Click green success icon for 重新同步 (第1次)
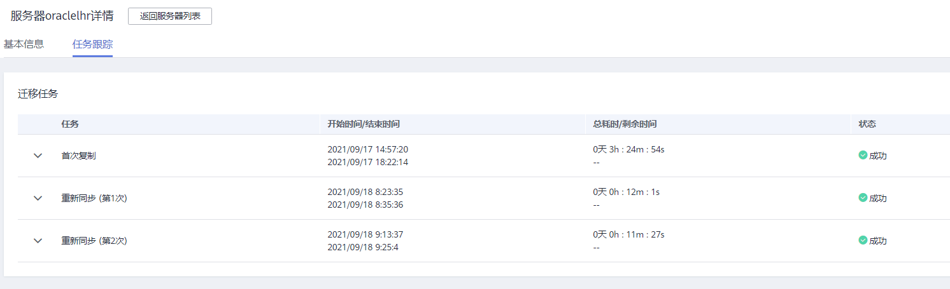Viewport: 950px width, 289px height. click(863, 198)
